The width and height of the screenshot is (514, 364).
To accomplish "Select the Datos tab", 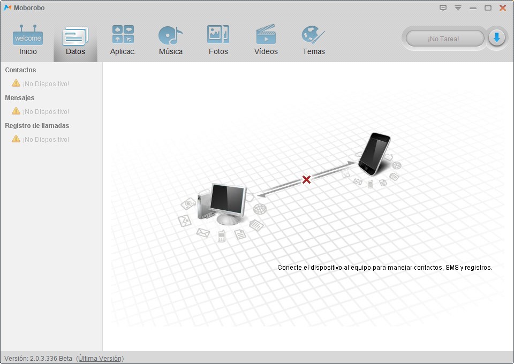I will [75, 40].
